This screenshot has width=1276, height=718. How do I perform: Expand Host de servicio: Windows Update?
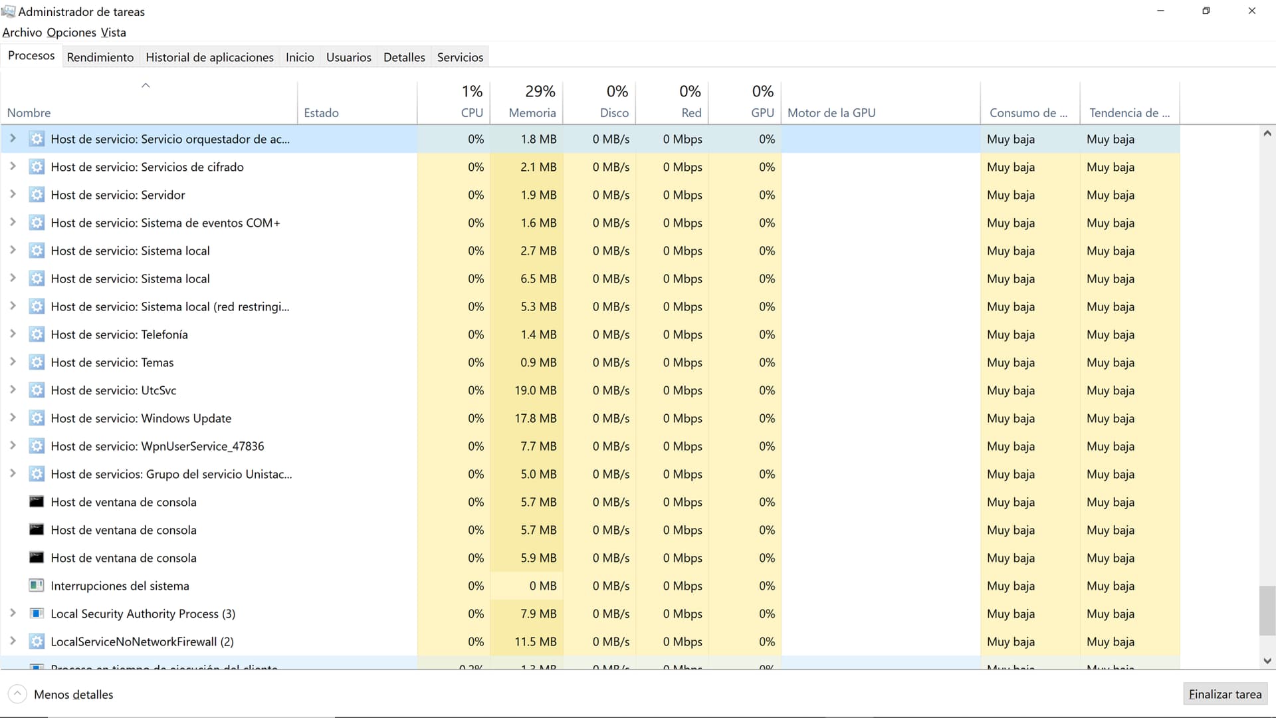pyautogui.click(x=13, y=418)
